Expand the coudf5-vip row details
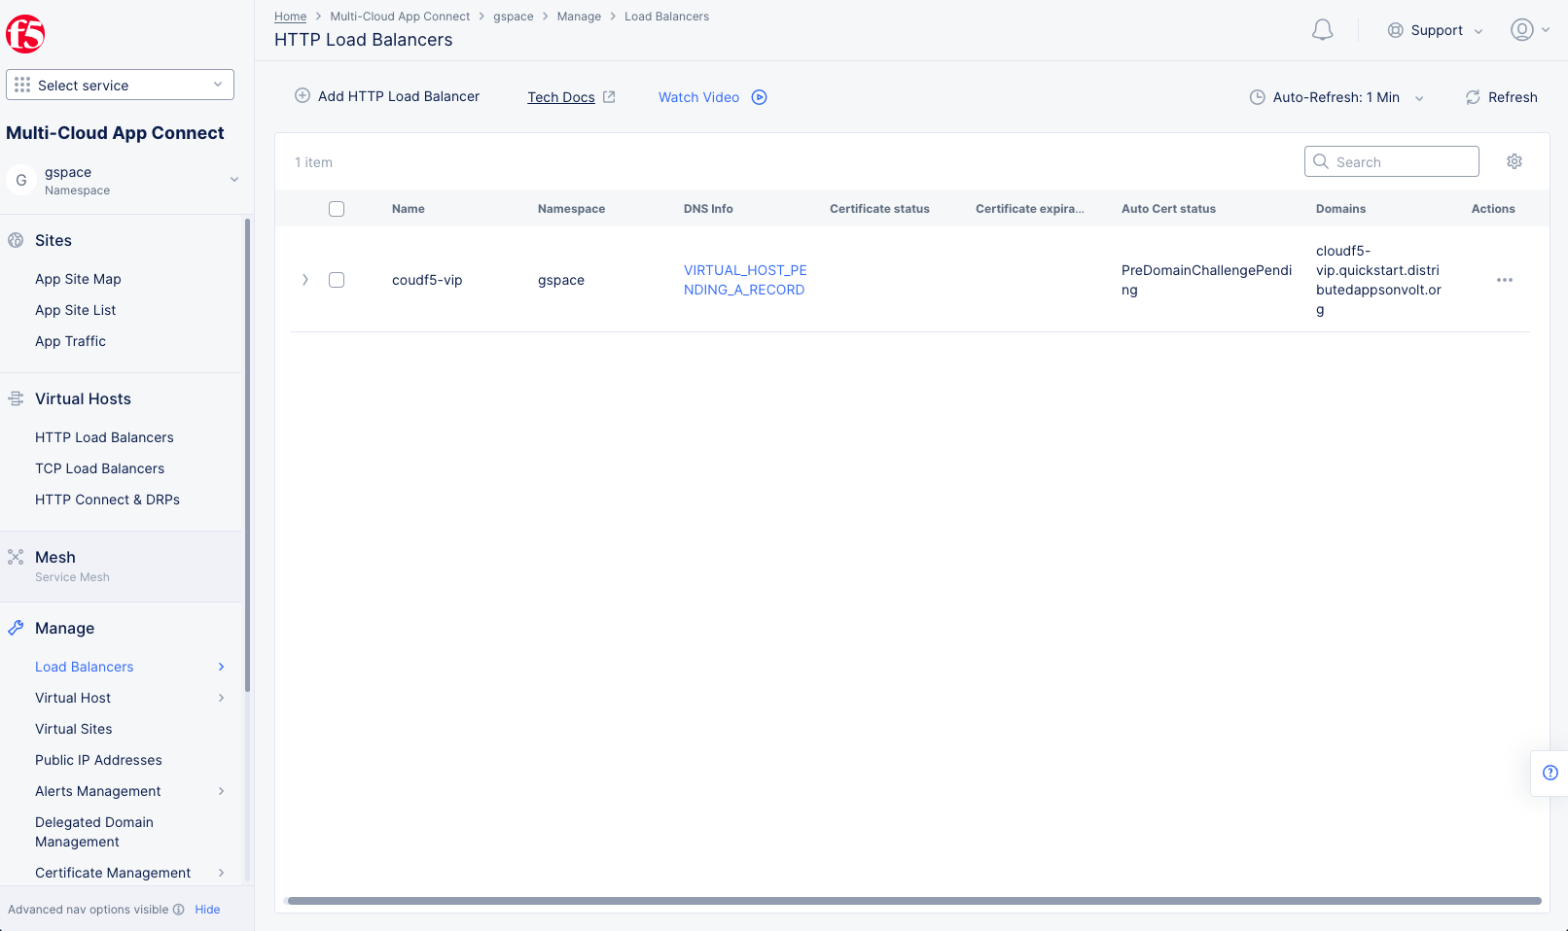 pos(304,279)
